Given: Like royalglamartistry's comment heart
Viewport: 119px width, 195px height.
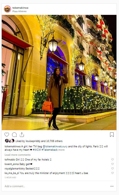Looking at the screenshot, I should tap(113, 168).
